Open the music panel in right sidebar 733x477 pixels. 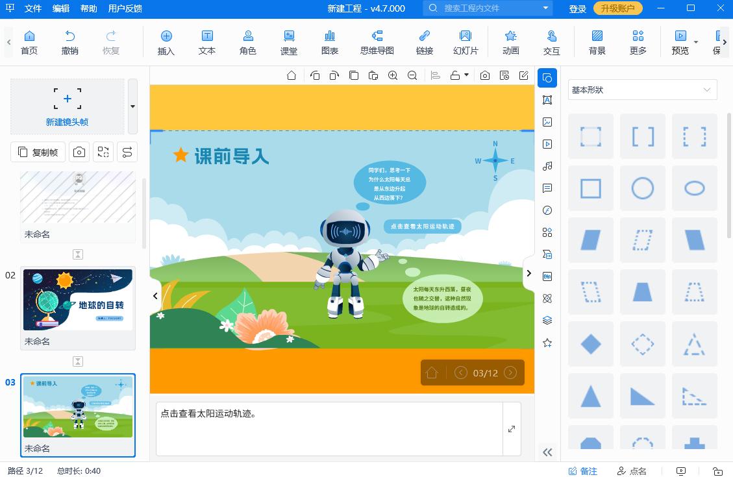pos(547,166)
